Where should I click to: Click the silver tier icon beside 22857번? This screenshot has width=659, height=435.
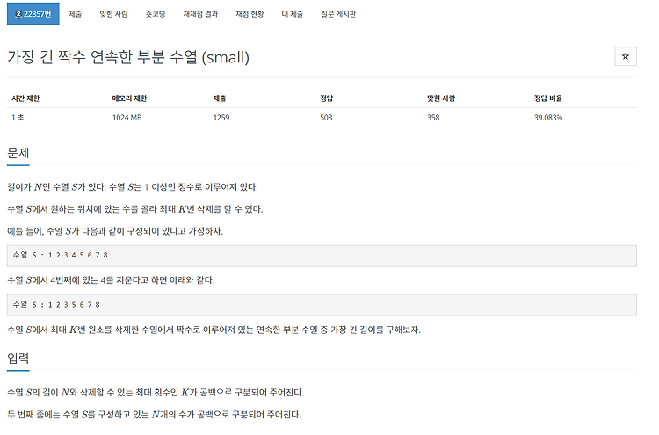pos(18,14)
